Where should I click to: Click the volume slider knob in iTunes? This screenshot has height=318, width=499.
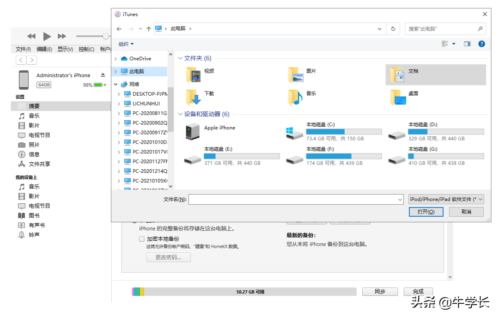pyautogui.click(x=106, y=37)
